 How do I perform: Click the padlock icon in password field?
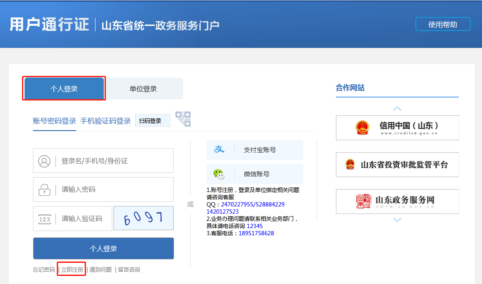[44, 189]
